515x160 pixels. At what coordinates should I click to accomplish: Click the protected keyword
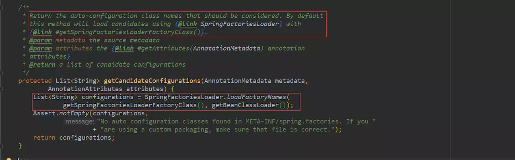35,81
